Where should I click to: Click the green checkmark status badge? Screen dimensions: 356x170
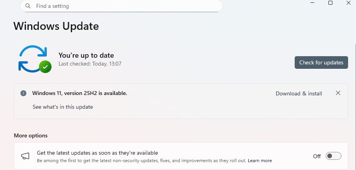click(x=45, y=67)
